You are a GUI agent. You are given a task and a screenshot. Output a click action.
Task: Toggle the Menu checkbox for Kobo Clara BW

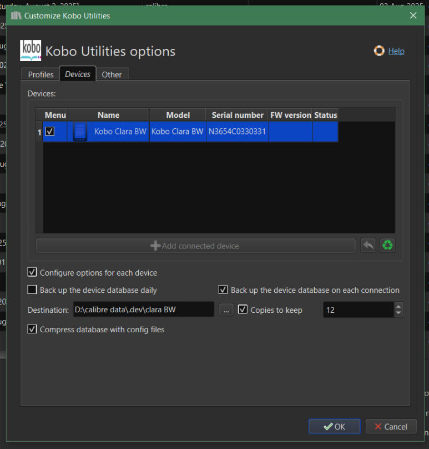[50, 132]
